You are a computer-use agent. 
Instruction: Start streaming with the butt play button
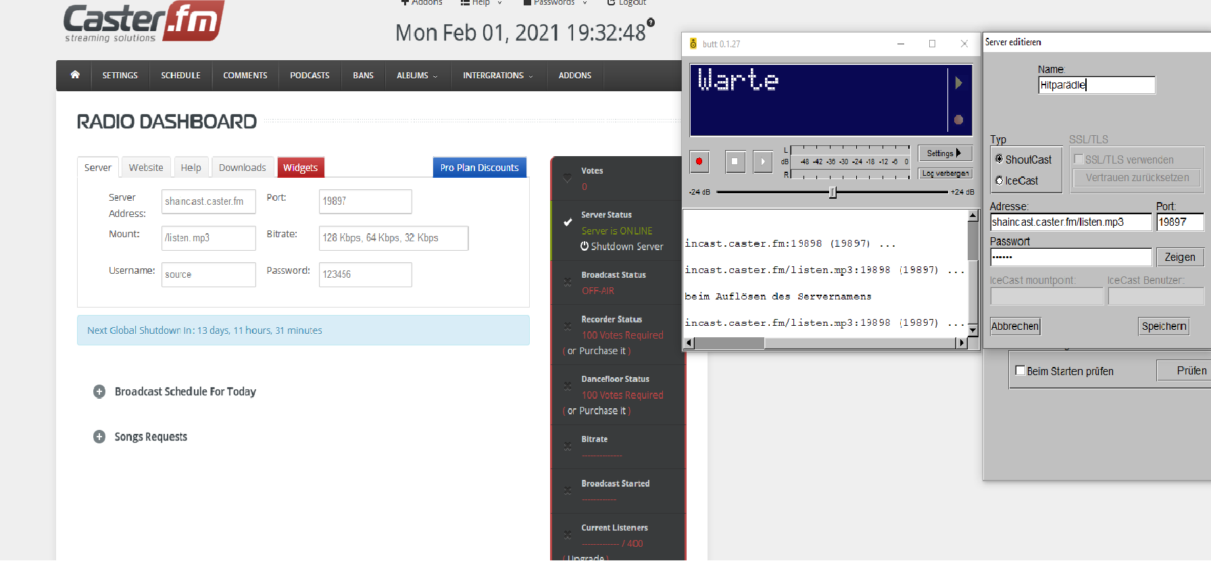(x=762, y=162)
